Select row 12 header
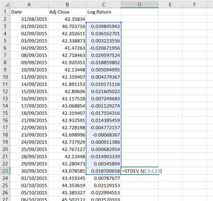Screen dimensions: 213x201 (x=5, y=92)
